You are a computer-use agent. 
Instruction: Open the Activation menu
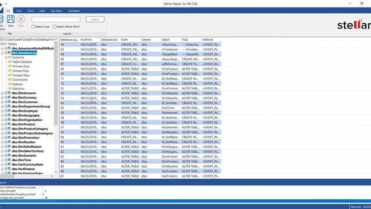coord(74,10)
